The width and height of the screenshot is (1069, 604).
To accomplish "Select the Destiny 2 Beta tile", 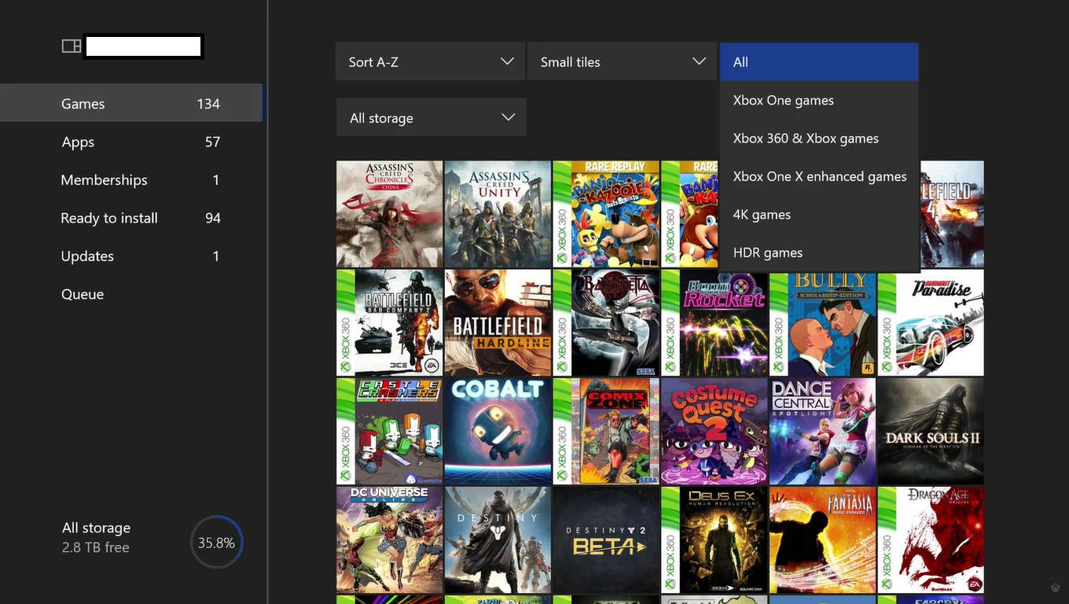I will 606,540.
